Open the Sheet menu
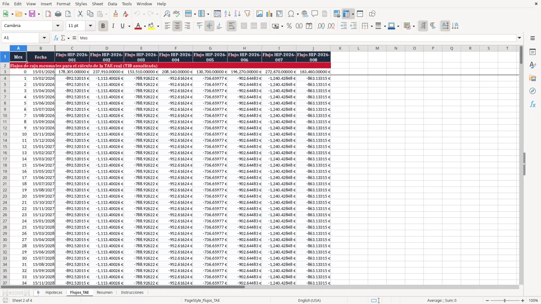 click(x=97, y=4)
